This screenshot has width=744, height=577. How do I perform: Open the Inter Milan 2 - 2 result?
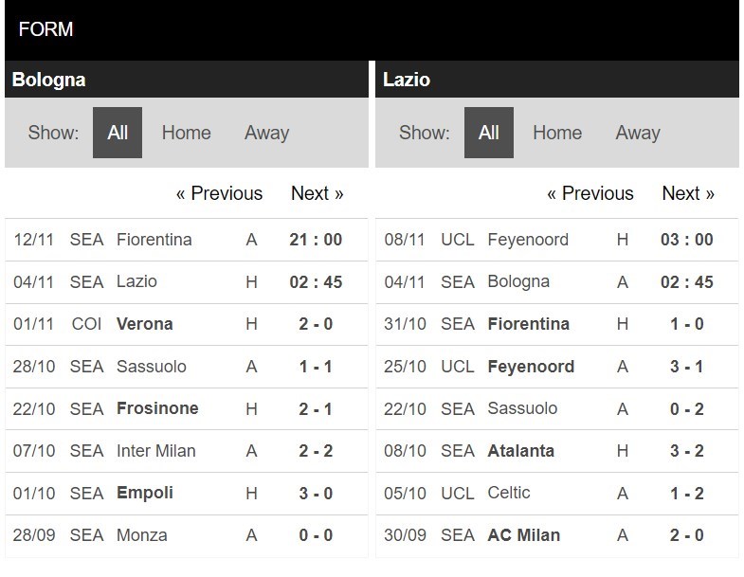tap(316, 451)
